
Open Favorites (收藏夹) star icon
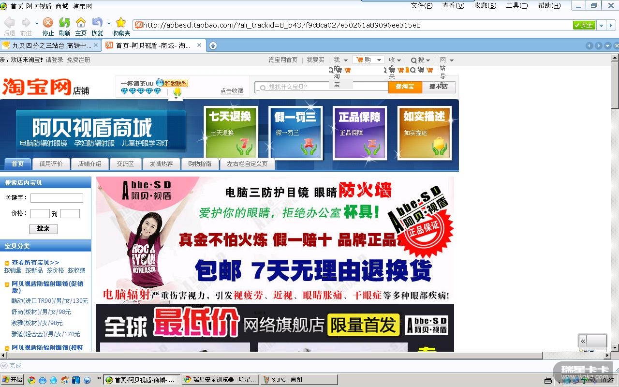[121, 23]
